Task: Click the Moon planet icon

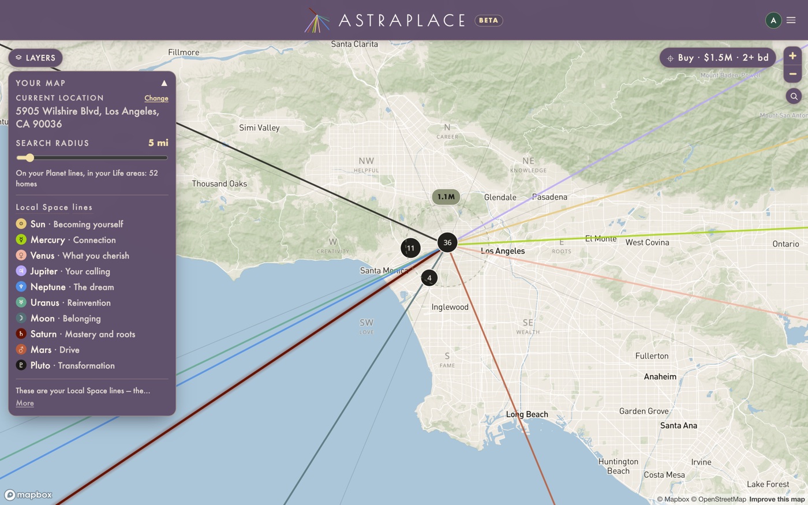Action: click(x=21, y=318)
